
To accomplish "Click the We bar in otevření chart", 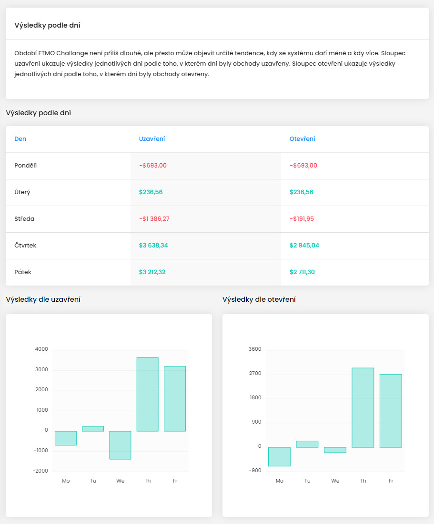I will coord(335,450).
